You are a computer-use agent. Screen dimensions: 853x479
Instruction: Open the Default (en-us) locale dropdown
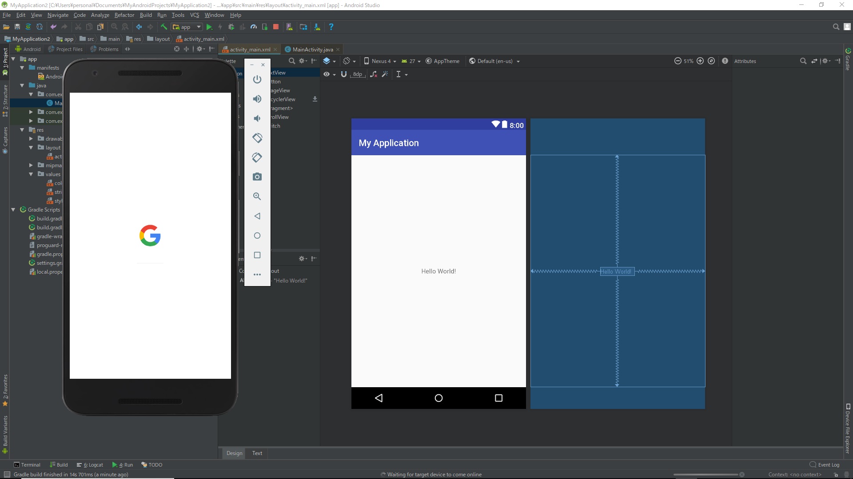coord(494,61)
